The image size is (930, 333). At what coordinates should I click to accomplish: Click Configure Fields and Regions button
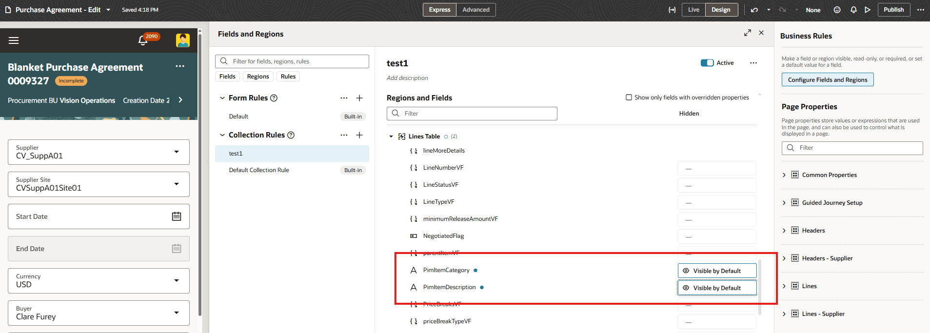click(x=828, y=79)
